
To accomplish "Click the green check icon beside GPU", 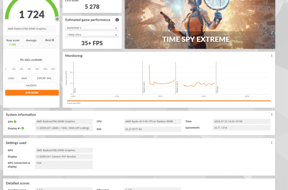I will pyautogui.click(x=15, y=122).
